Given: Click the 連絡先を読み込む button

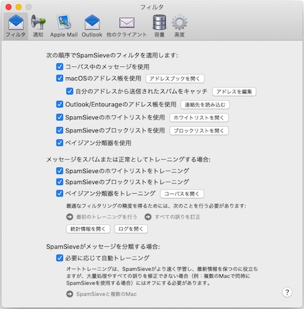Looking at the screenshot, I should [x=205, y=105].
